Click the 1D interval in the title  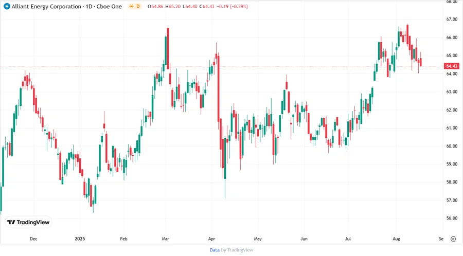pos(90,6)
